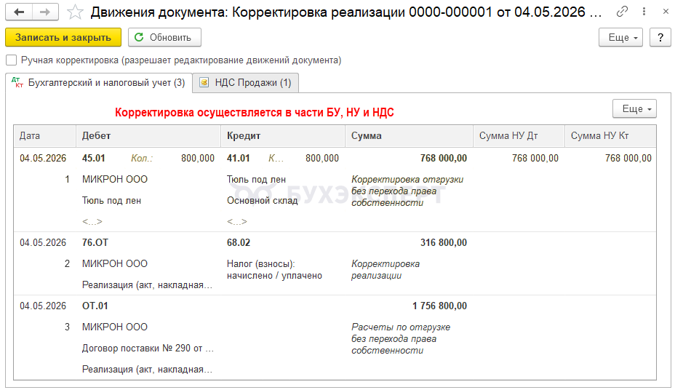Enable the Ручная корректировка checkbox

pos(11,60)
